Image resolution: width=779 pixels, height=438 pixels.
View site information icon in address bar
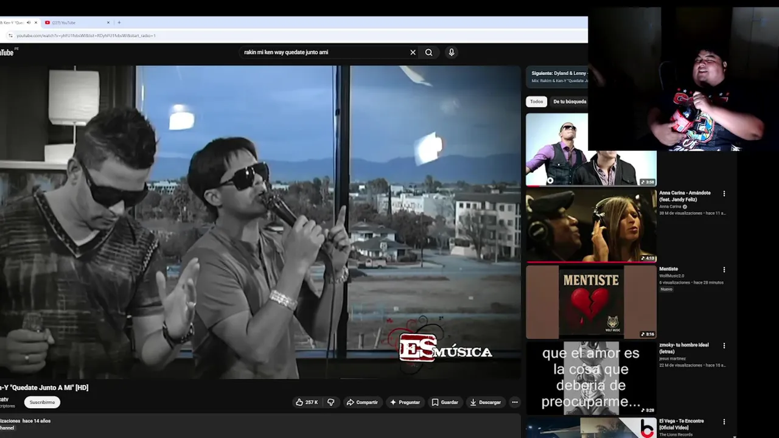pyautogui.click(x=9, y=35)
